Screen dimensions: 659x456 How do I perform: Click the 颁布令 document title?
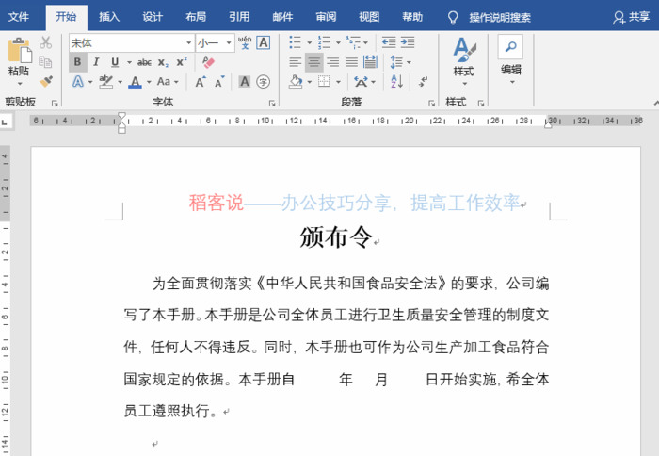click(336, 237)
